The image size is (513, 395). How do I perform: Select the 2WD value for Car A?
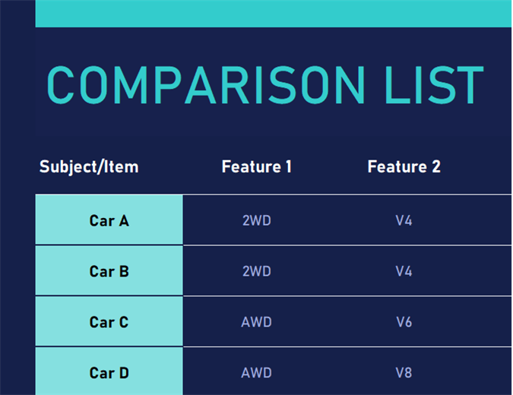pos(256,221)
